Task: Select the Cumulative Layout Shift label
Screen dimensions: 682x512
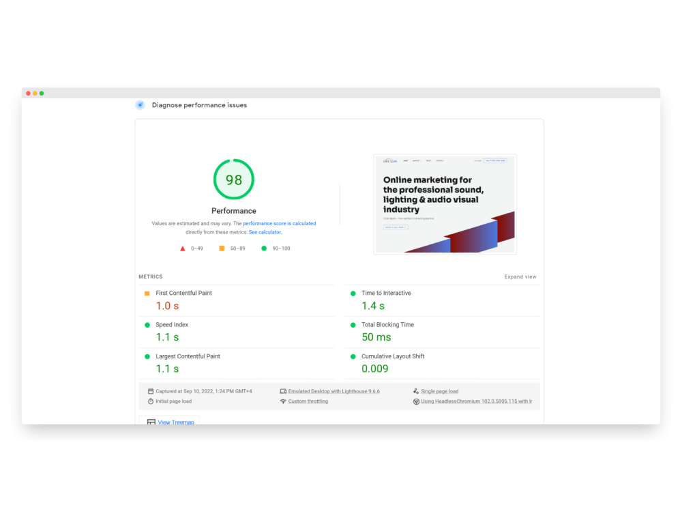Action: (x=393, y=356)
